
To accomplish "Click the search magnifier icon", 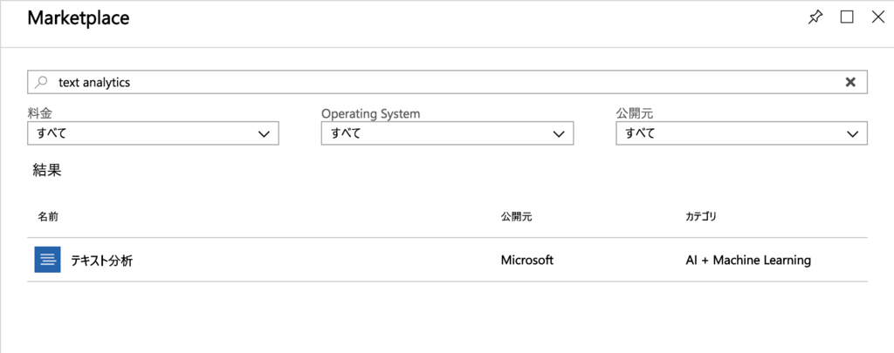I will point(41,82).
